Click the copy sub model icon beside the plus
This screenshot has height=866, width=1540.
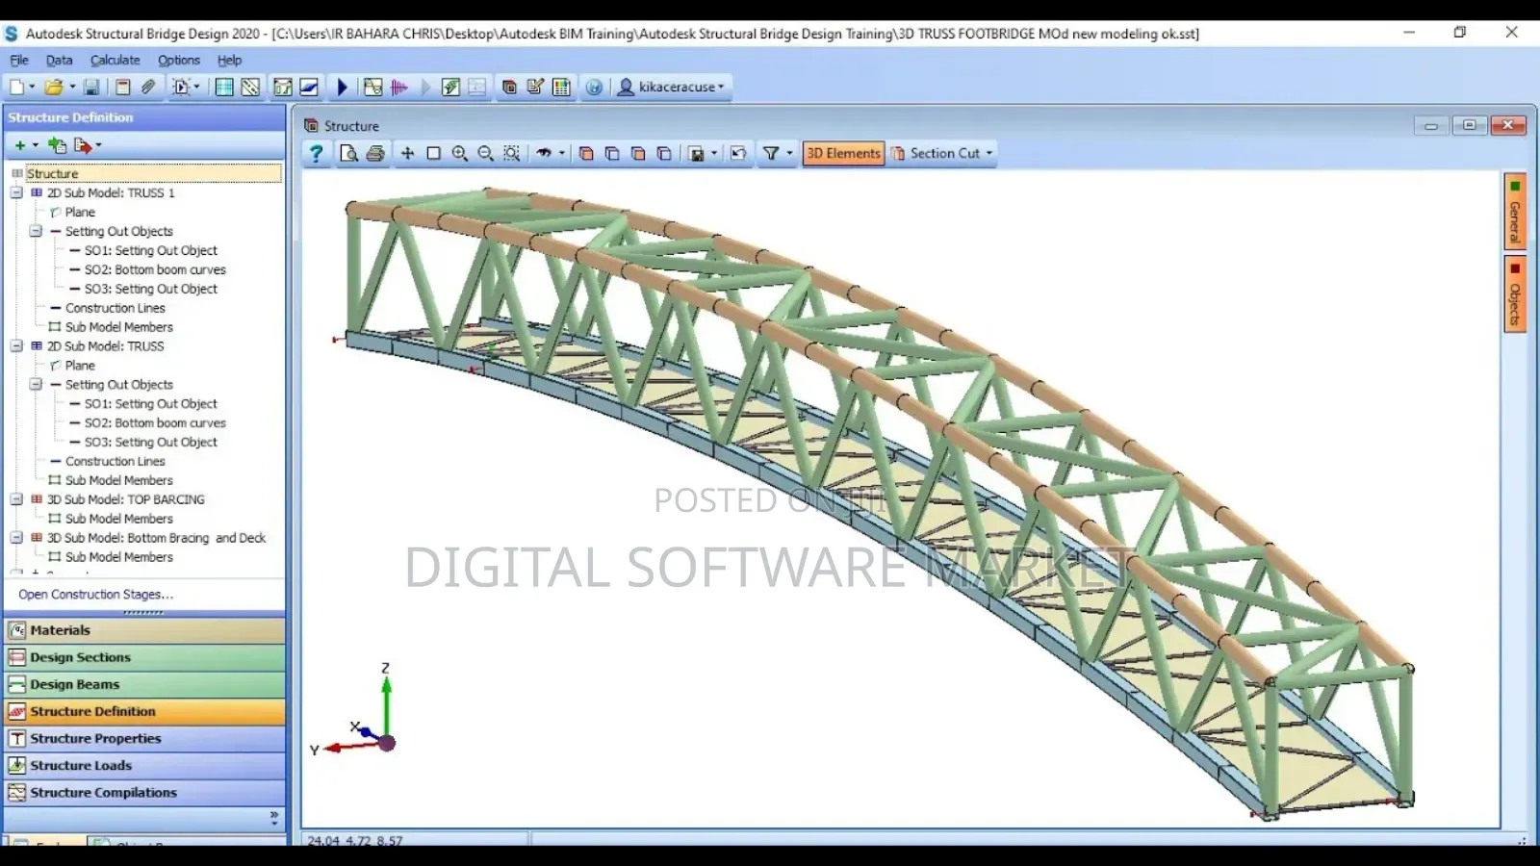coord(57,145)
